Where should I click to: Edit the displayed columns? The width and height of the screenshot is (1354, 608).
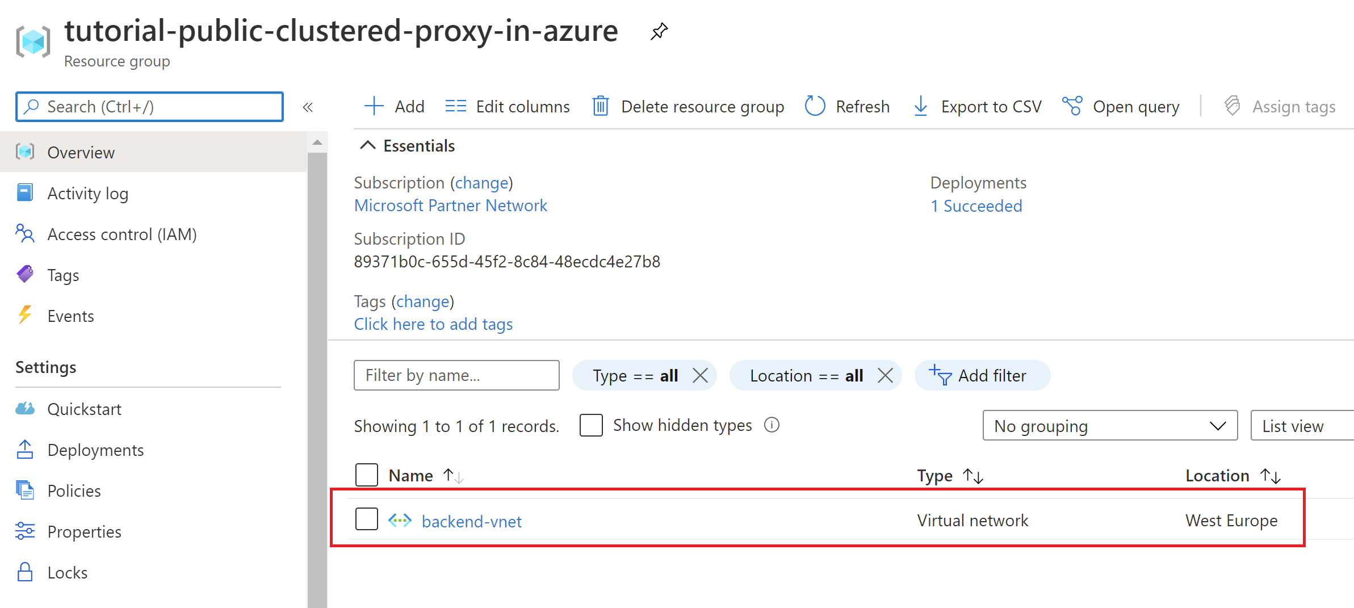coord(508,106)
